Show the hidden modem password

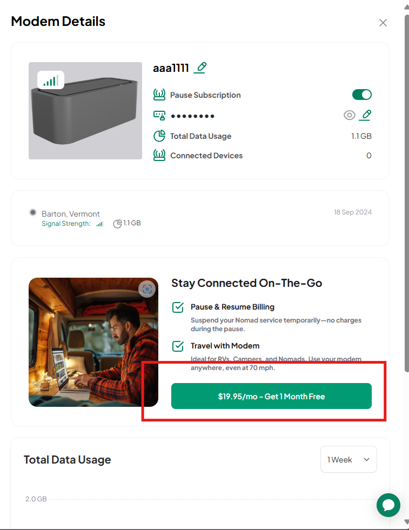[x=349, y=115]
